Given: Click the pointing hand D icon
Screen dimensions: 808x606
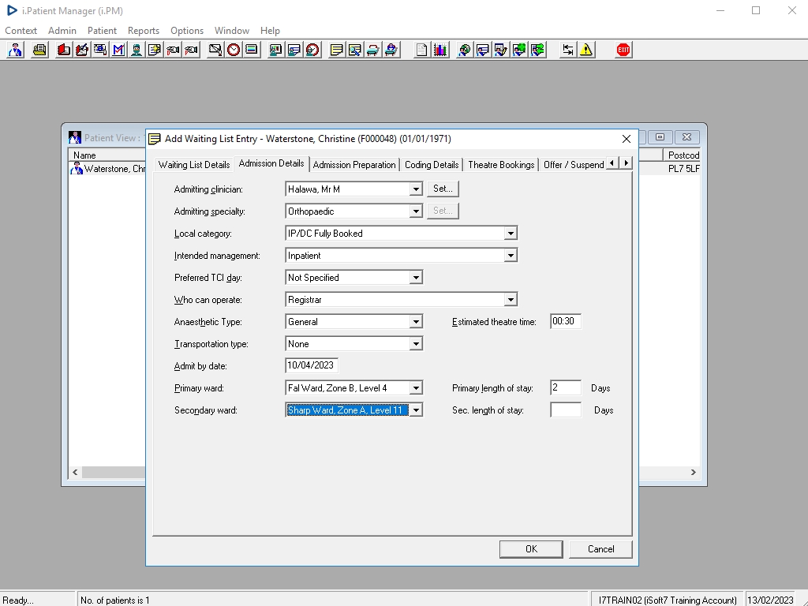Looking at the screenshot, I should coord(173,50).
